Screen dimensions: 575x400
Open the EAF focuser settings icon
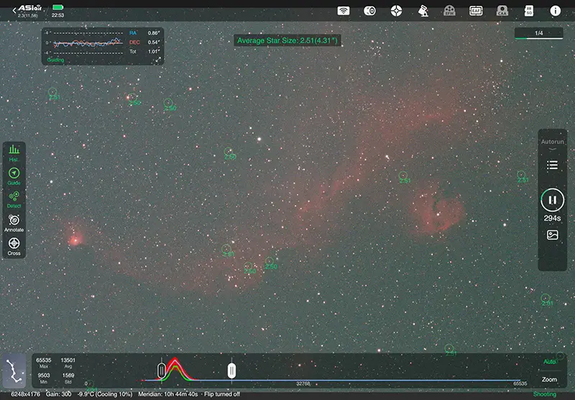[476, 11]
